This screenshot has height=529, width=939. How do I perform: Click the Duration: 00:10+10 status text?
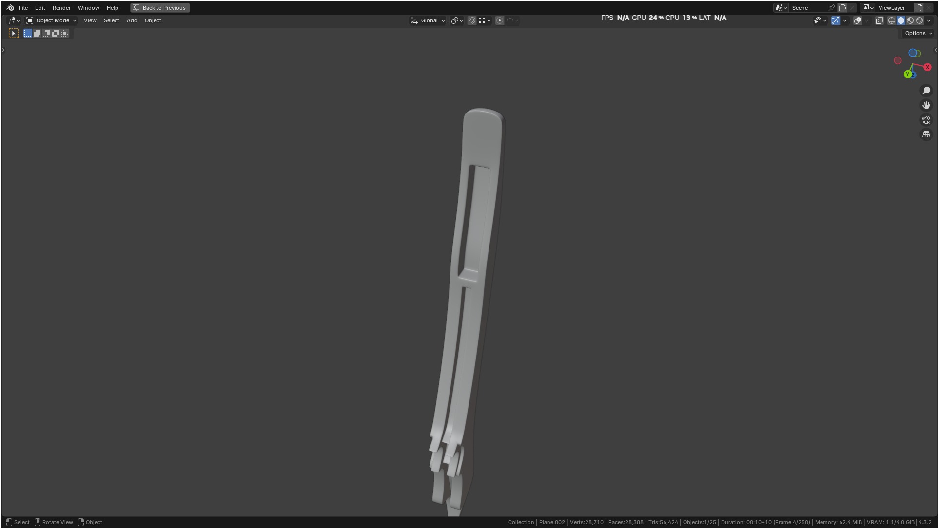tap(765, 522)
